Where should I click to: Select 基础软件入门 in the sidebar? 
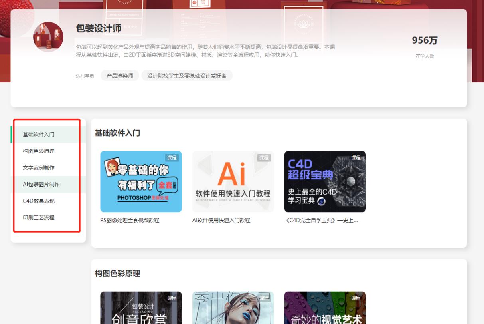click(x=39, y=135)
